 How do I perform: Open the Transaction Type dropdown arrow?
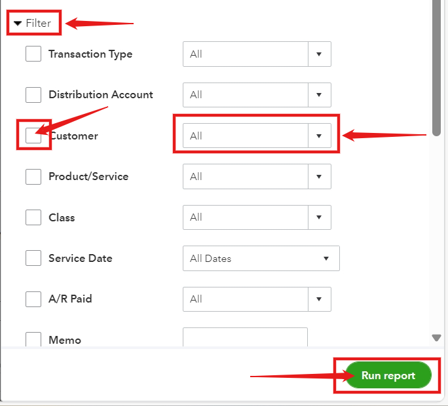click(x=320, y=54)
